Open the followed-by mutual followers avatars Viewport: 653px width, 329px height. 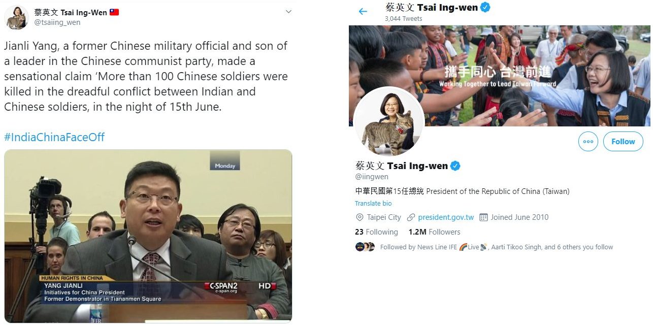pos(365,247)
